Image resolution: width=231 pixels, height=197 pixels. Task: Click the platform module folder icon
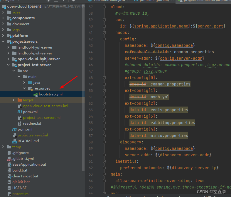[x=9, y=36]
